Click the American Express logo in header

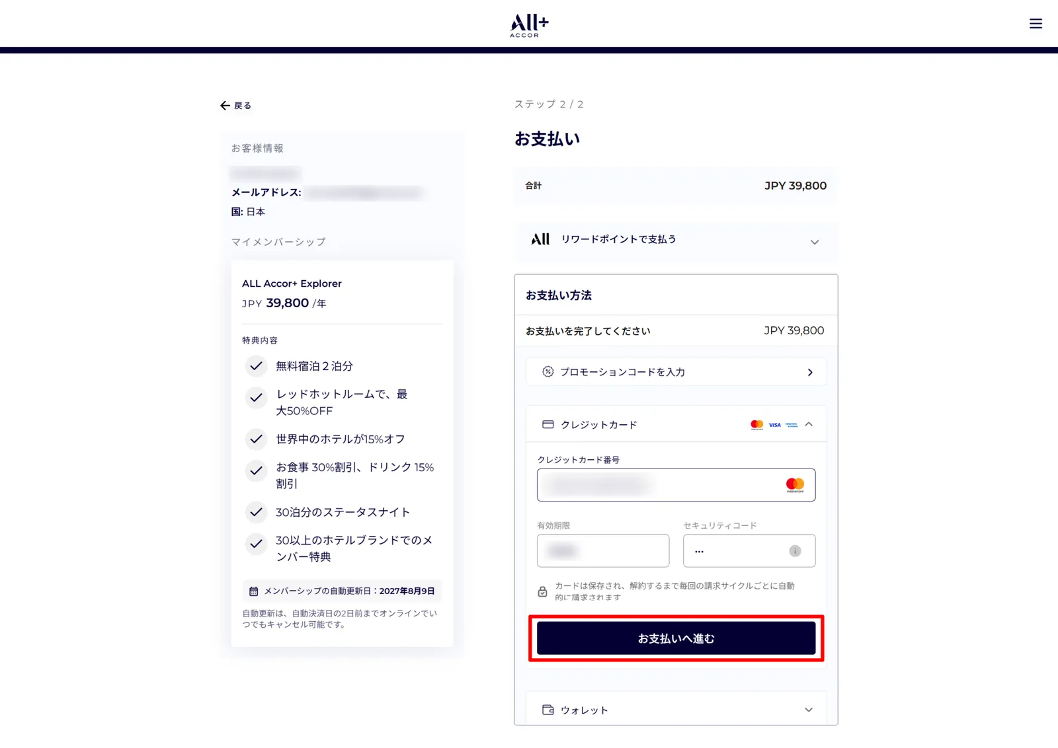click(792, 425)
